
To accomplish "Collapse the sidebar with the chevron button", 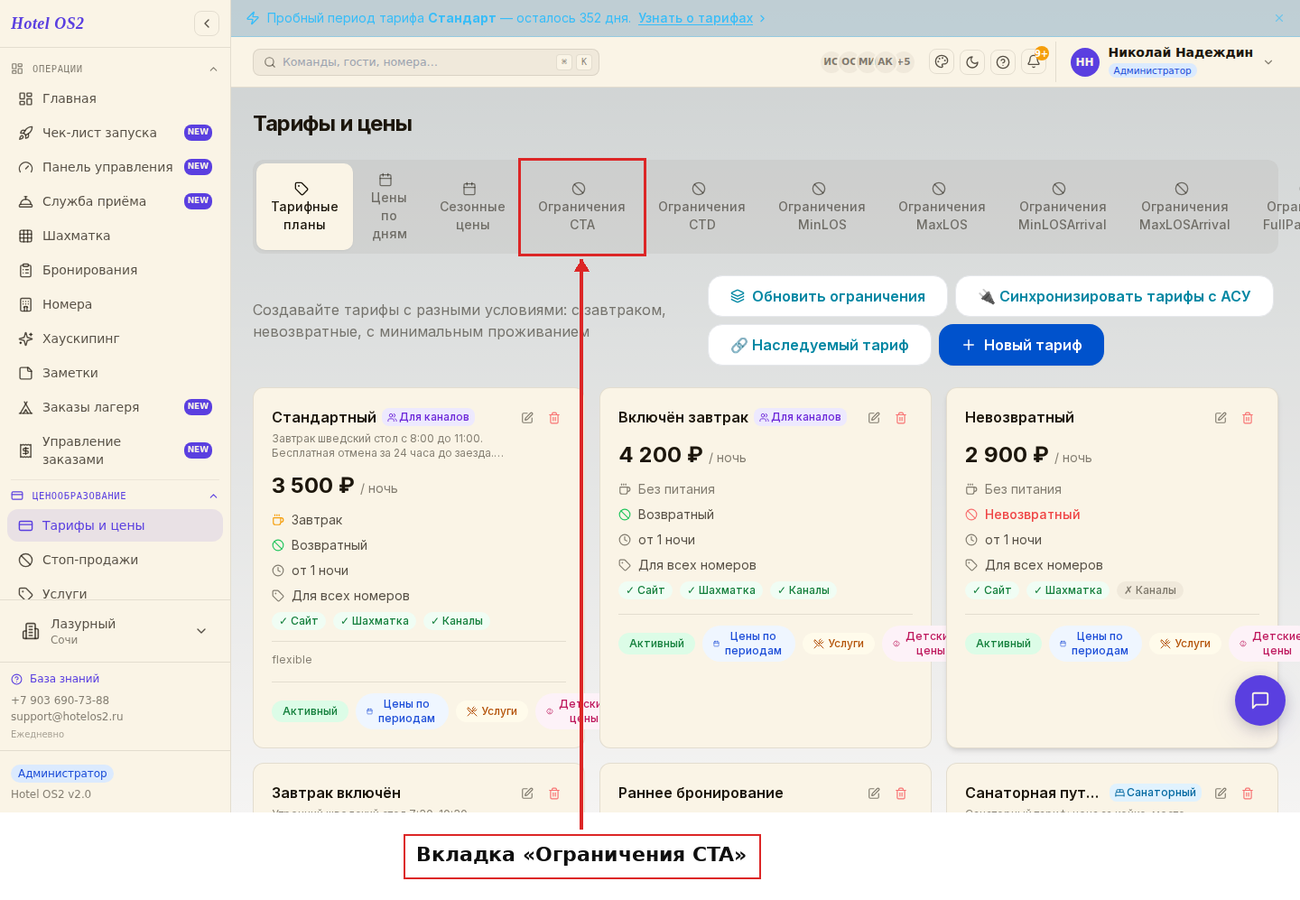I will [x=207, y=23].
